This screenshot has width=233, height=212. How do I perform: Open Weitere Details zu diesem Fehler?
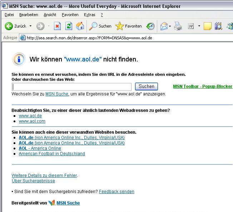(x=44, y=176)
